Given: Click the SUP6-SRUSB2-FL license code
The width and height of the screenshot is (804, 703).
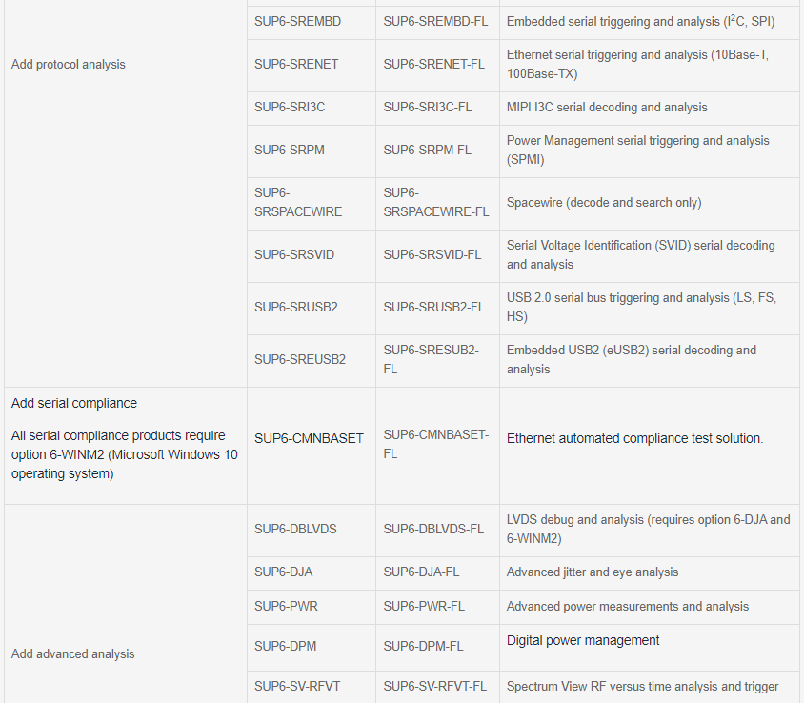Looking at the screenshot, I should click(433, 307).
